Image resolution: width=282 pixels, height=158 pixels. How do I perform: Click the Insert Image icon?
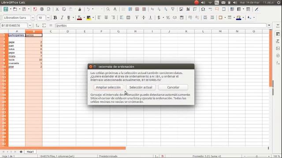pos(181,9)
